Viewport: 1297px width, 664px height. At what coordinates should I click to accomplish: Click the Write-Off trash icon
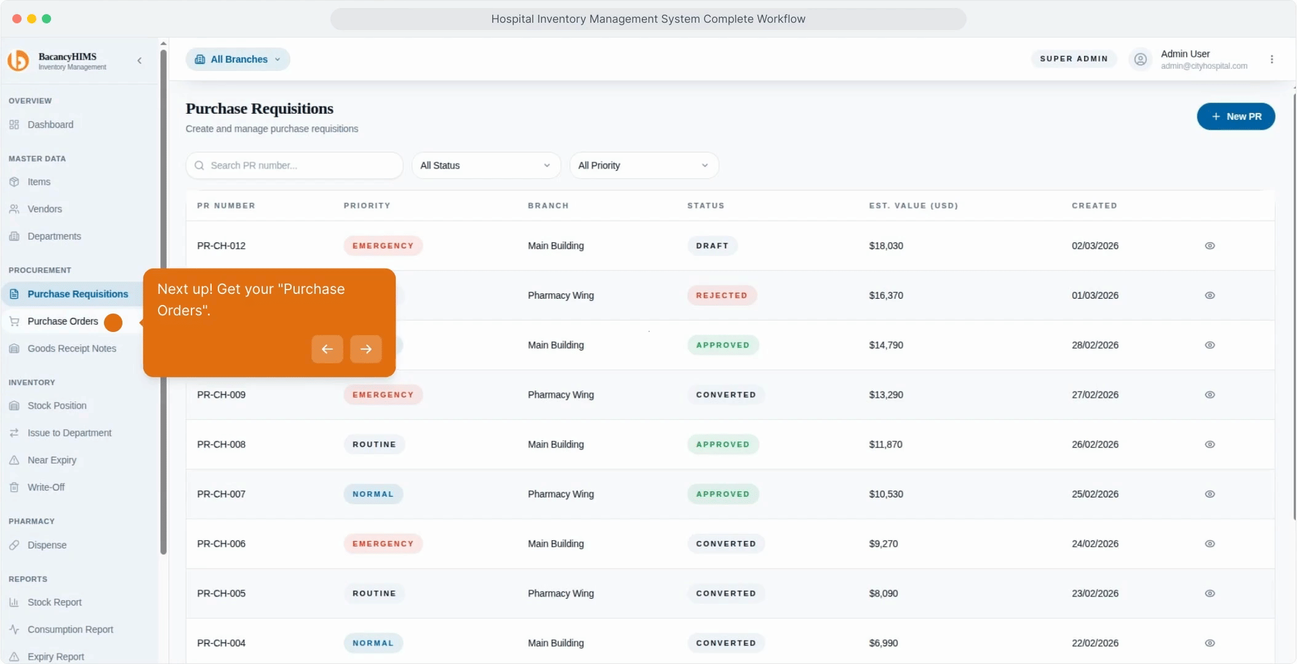click(x=14, y=488)
